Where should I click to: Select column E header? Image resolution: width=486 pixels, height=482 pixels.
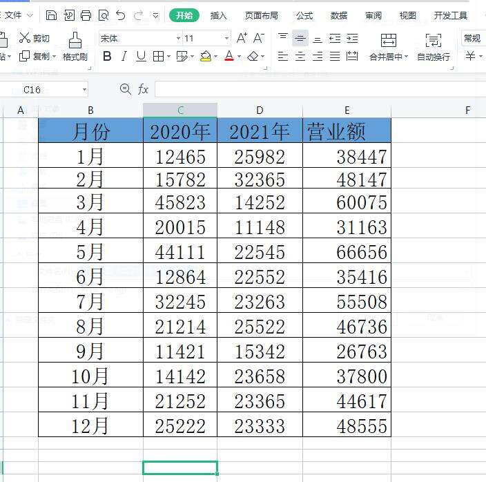pyautogui.click(x=347, y=110)
